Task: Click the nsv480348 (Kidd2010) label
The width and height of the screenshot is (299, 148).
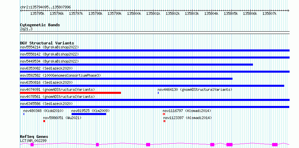Action: [x=43, y=111]
